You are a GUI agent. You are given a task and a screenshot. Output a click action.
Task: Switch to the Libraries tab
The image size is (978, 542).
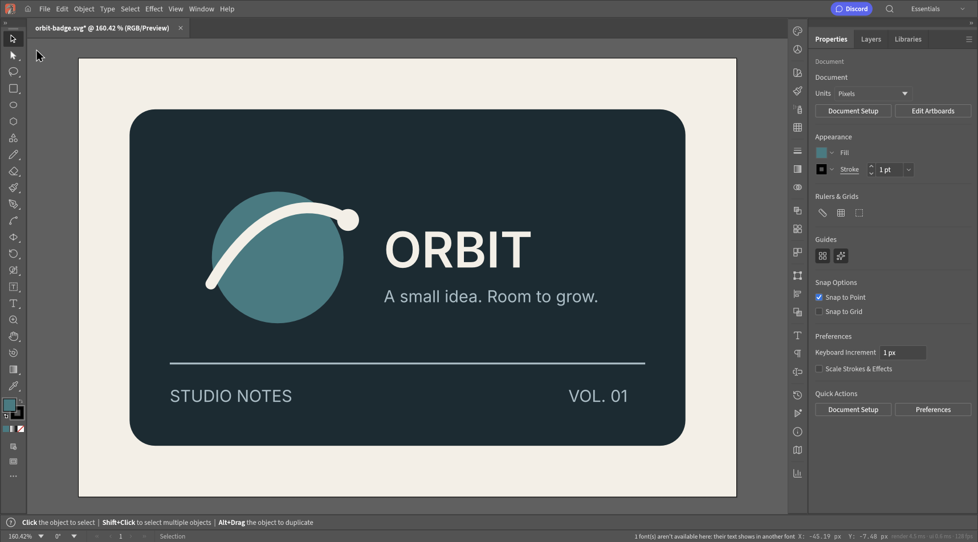point(908,39)
